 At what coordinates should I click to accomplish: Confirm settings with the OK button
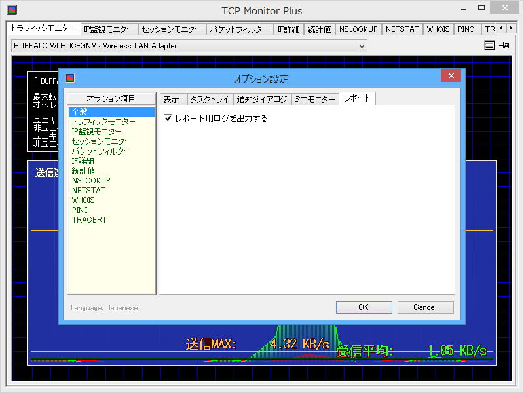[364, 307]
